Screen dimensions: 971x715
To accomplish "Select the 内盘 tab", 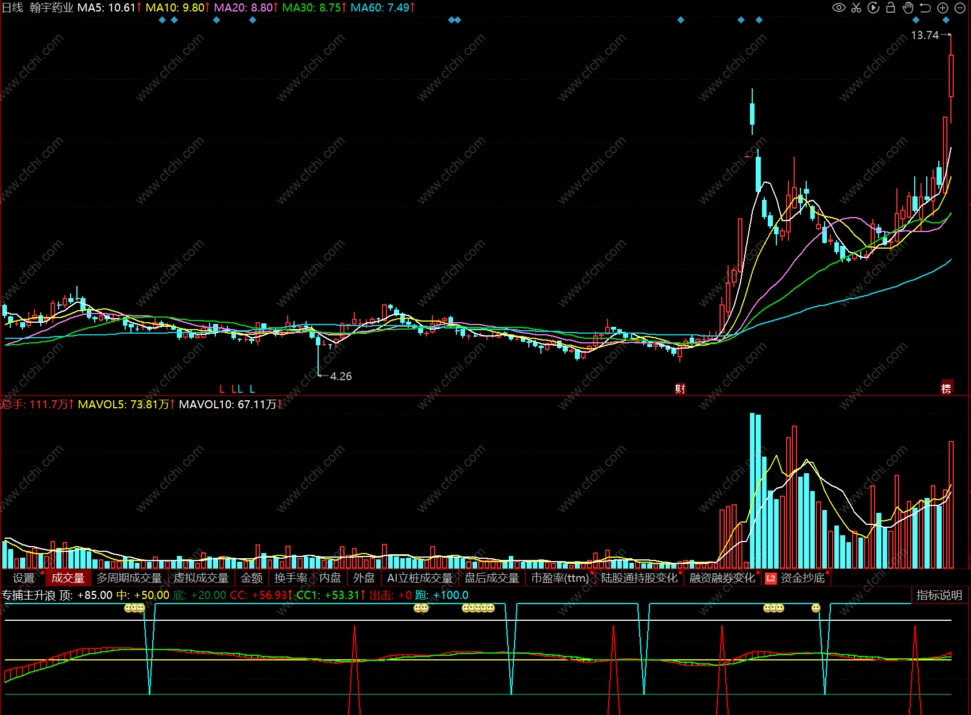I will [x=330, y=578].
